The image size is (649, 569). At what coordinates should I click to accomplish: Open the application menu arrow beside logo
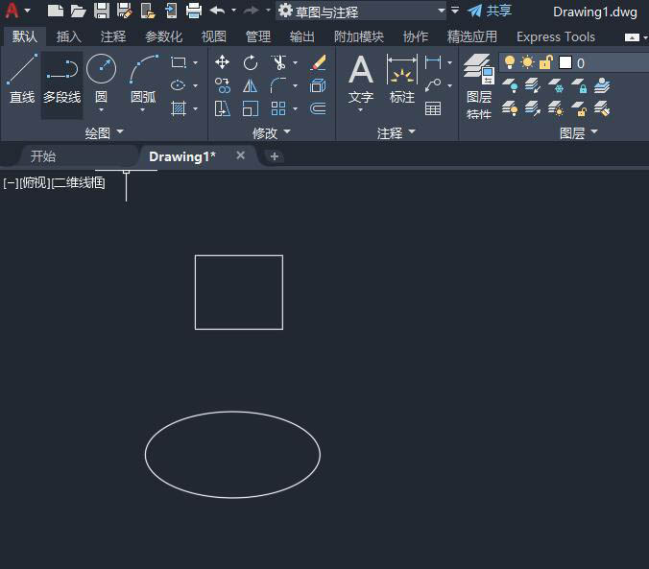(x=28, y=11)
